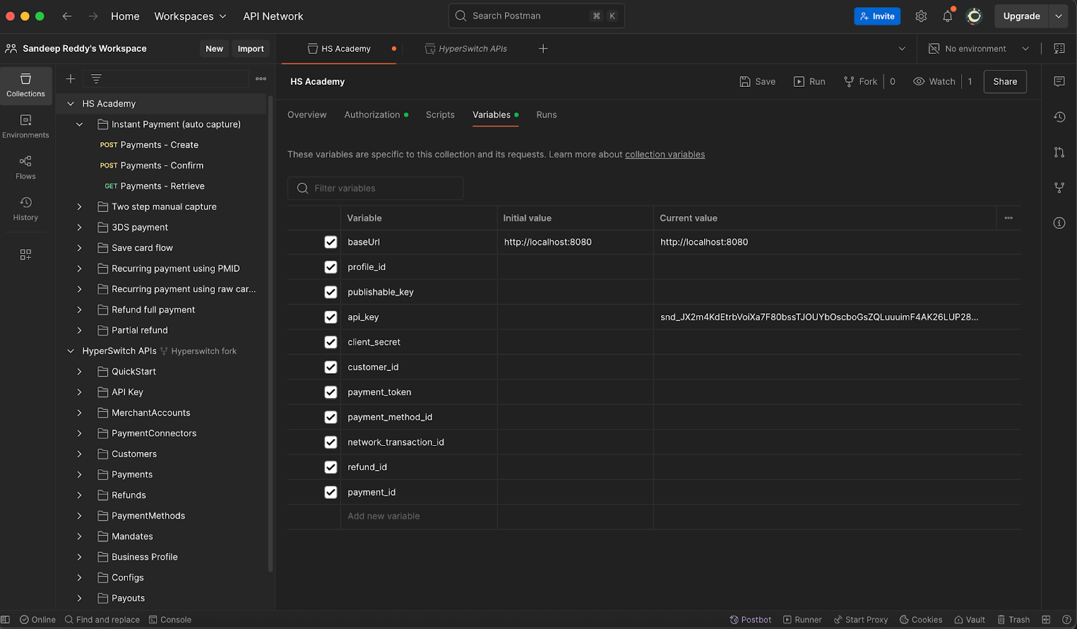Click the Share button

(x=1004, y=81)
